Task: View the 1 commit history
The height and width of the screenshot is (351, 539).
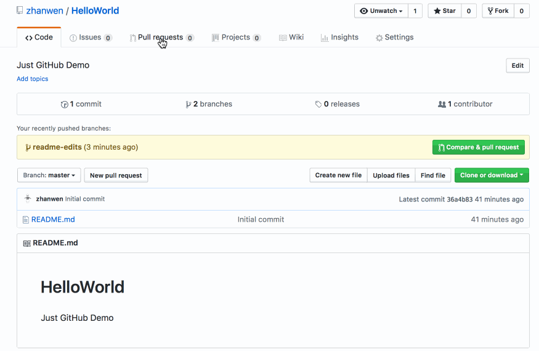Action: coord(81,104)
